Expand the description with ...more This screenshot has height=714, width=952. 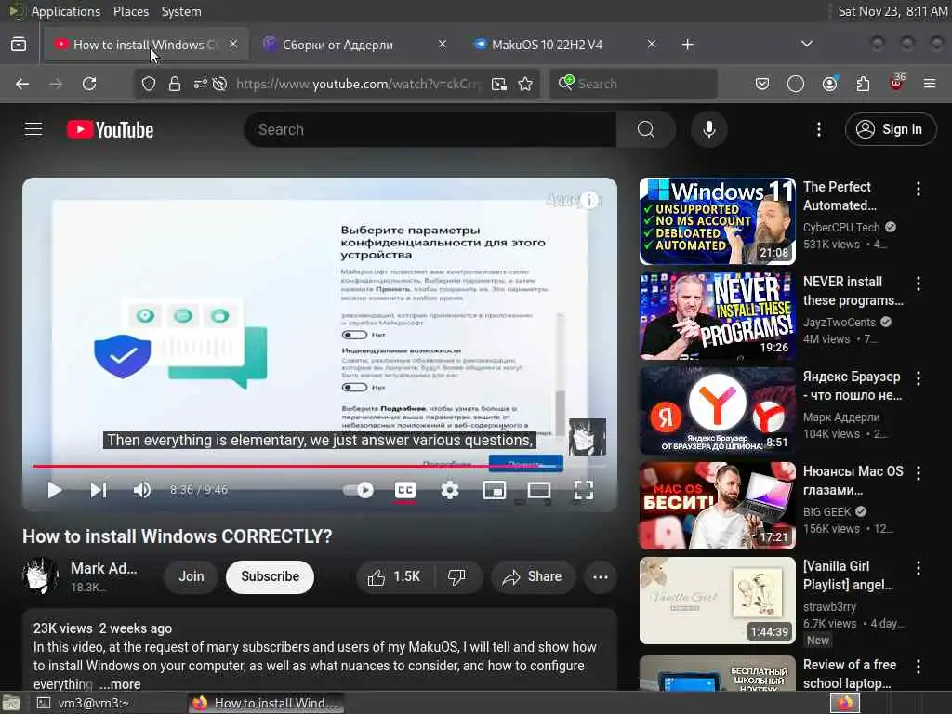tap(120, 684)
